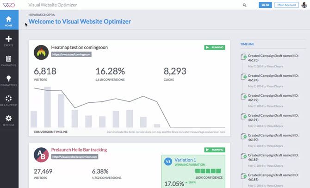Screen dimensions: 310x188
Task: Open the Main Account dropdown
Action: pos(286,5)
